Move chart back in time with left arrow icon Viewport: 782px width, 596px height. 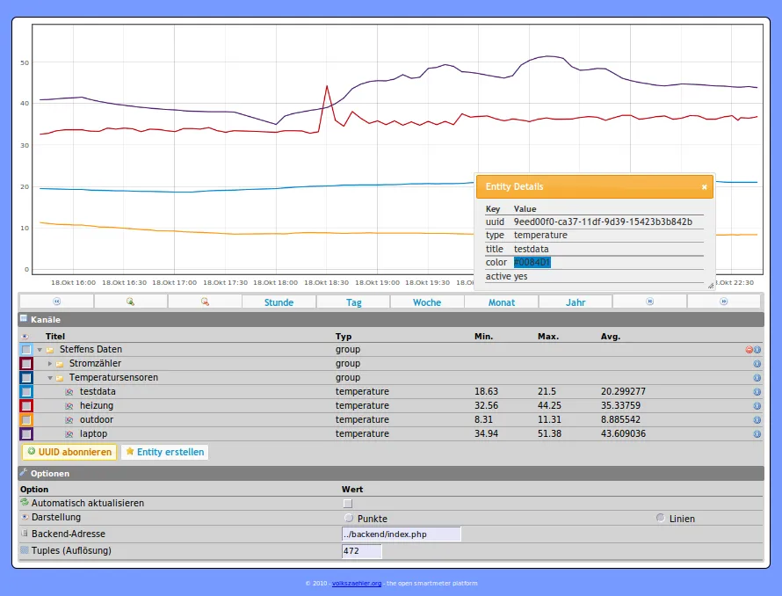click(55, 302)
